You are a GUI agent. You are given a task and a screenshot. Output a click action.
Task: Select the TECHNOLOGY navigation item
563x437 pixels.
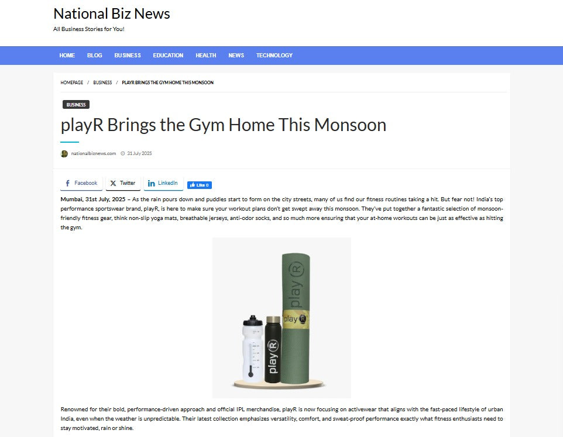(x=274, y=56)
